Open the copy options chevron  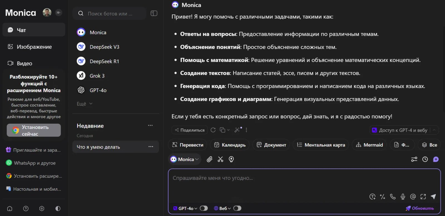click(228, 130)
